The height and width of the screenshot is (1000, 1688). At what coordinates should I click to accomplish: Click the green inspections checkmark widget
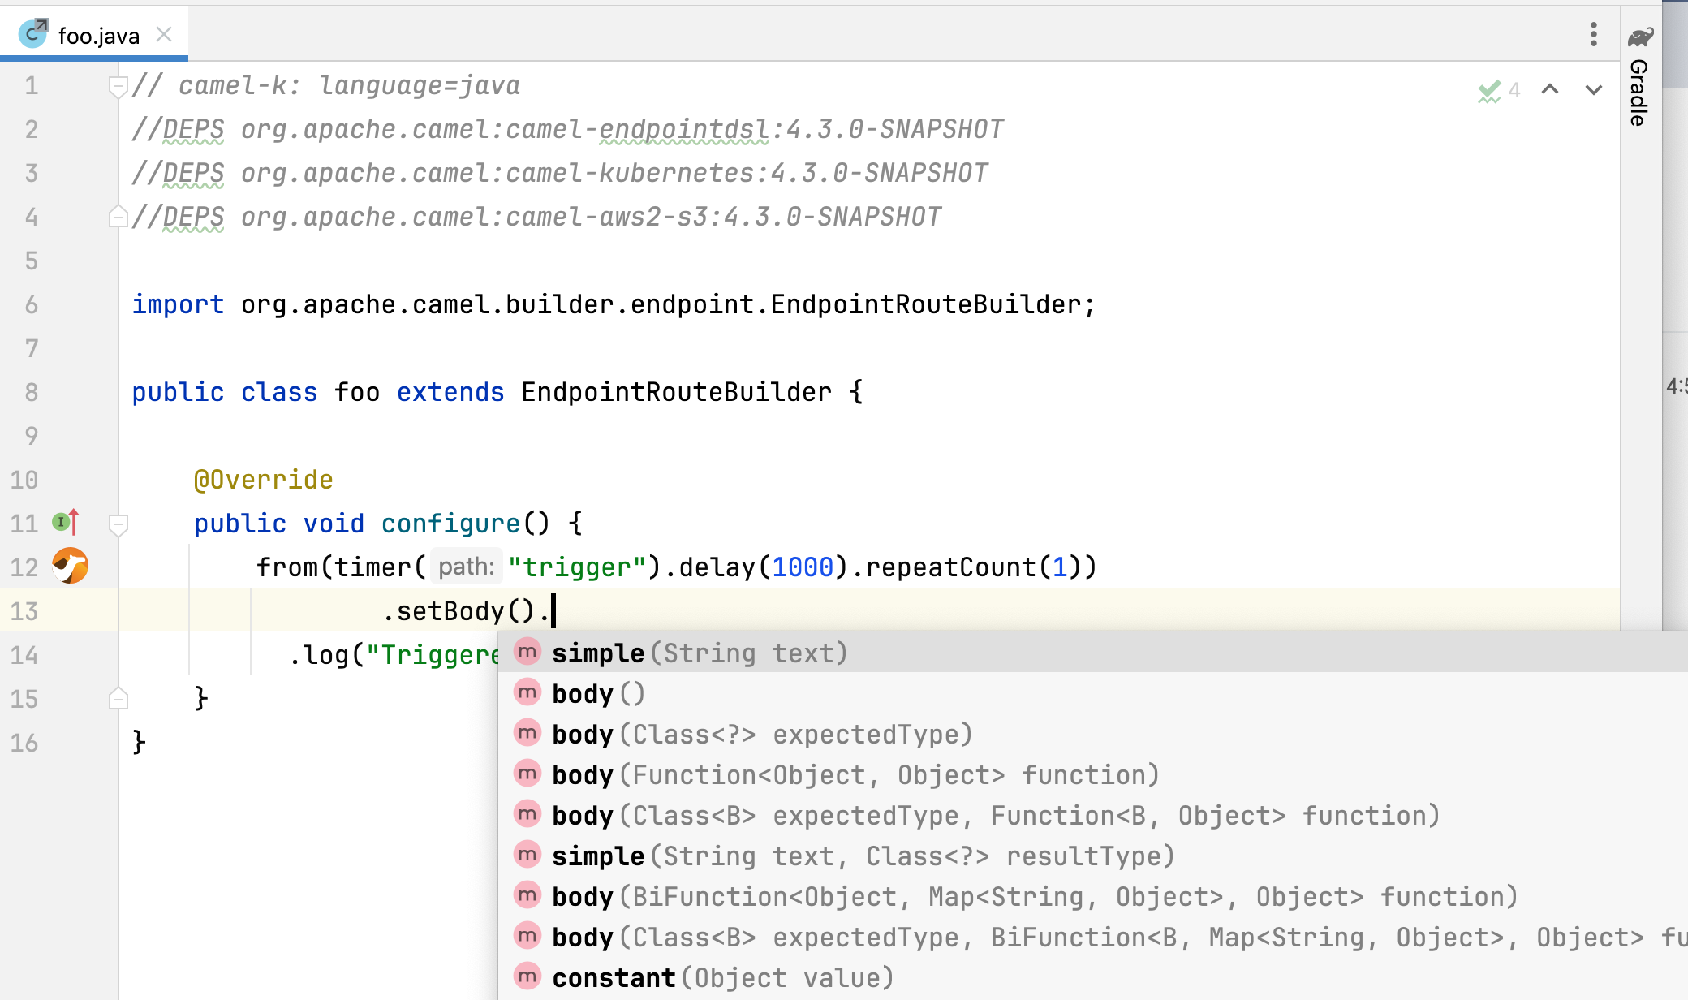click(x=1489, y=90)
